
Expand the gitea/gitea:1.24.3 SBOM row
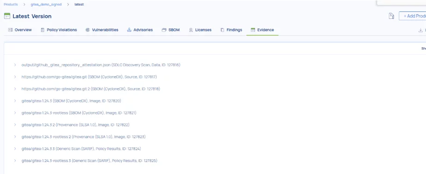click(15, 101)
